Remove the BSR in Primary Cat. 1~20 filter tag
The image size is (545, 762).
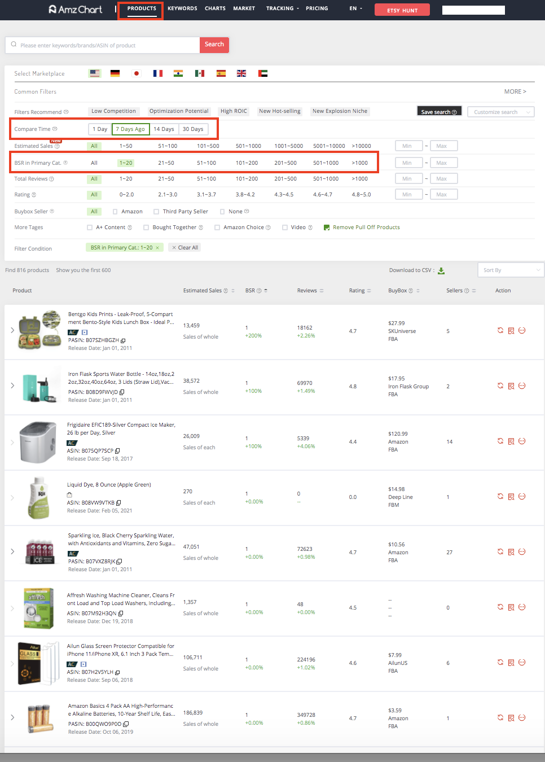pos(157,248)
